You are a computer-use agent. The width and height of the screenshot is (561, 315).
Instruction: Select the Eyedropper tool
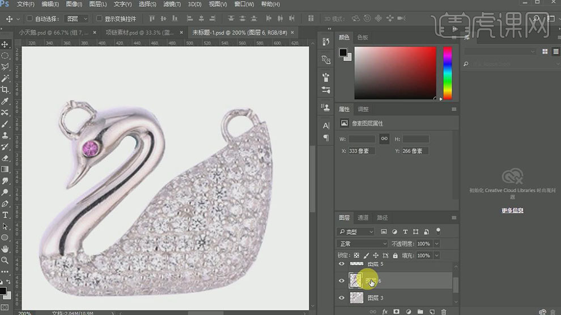[x=5, y=101]
